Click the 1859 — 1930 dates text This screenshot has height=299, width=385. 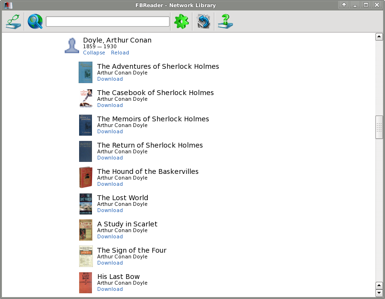click(100, 46)
